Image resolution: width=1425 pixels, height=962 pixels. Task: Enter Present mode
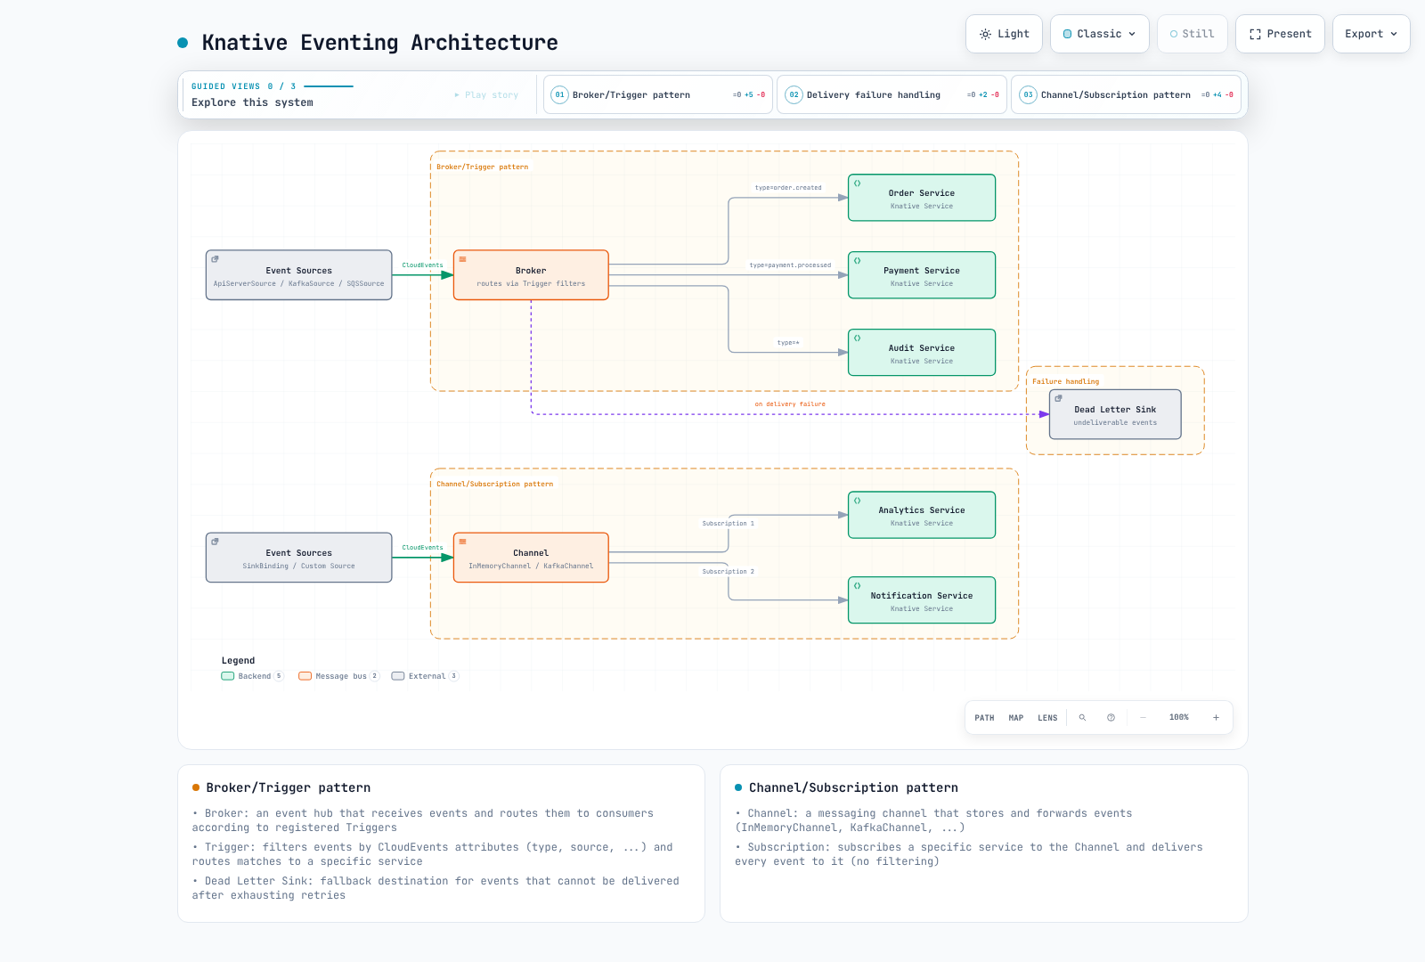click(1280, 34)
